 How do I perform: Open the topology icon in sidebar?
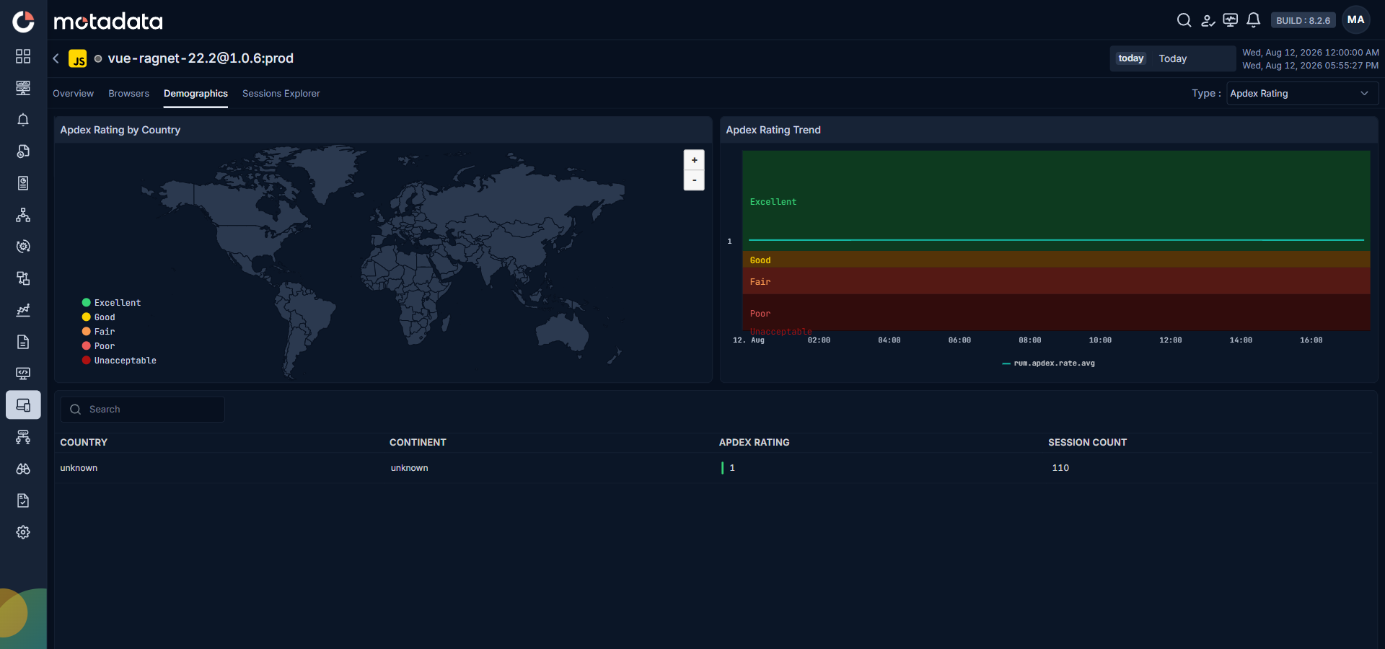(23, 215)
